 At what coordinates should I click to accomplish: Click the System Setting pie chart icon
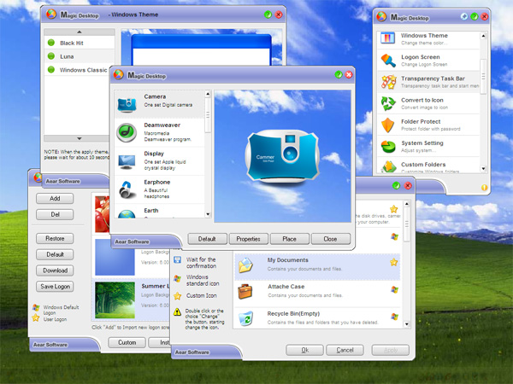click(x=388, y=147)
